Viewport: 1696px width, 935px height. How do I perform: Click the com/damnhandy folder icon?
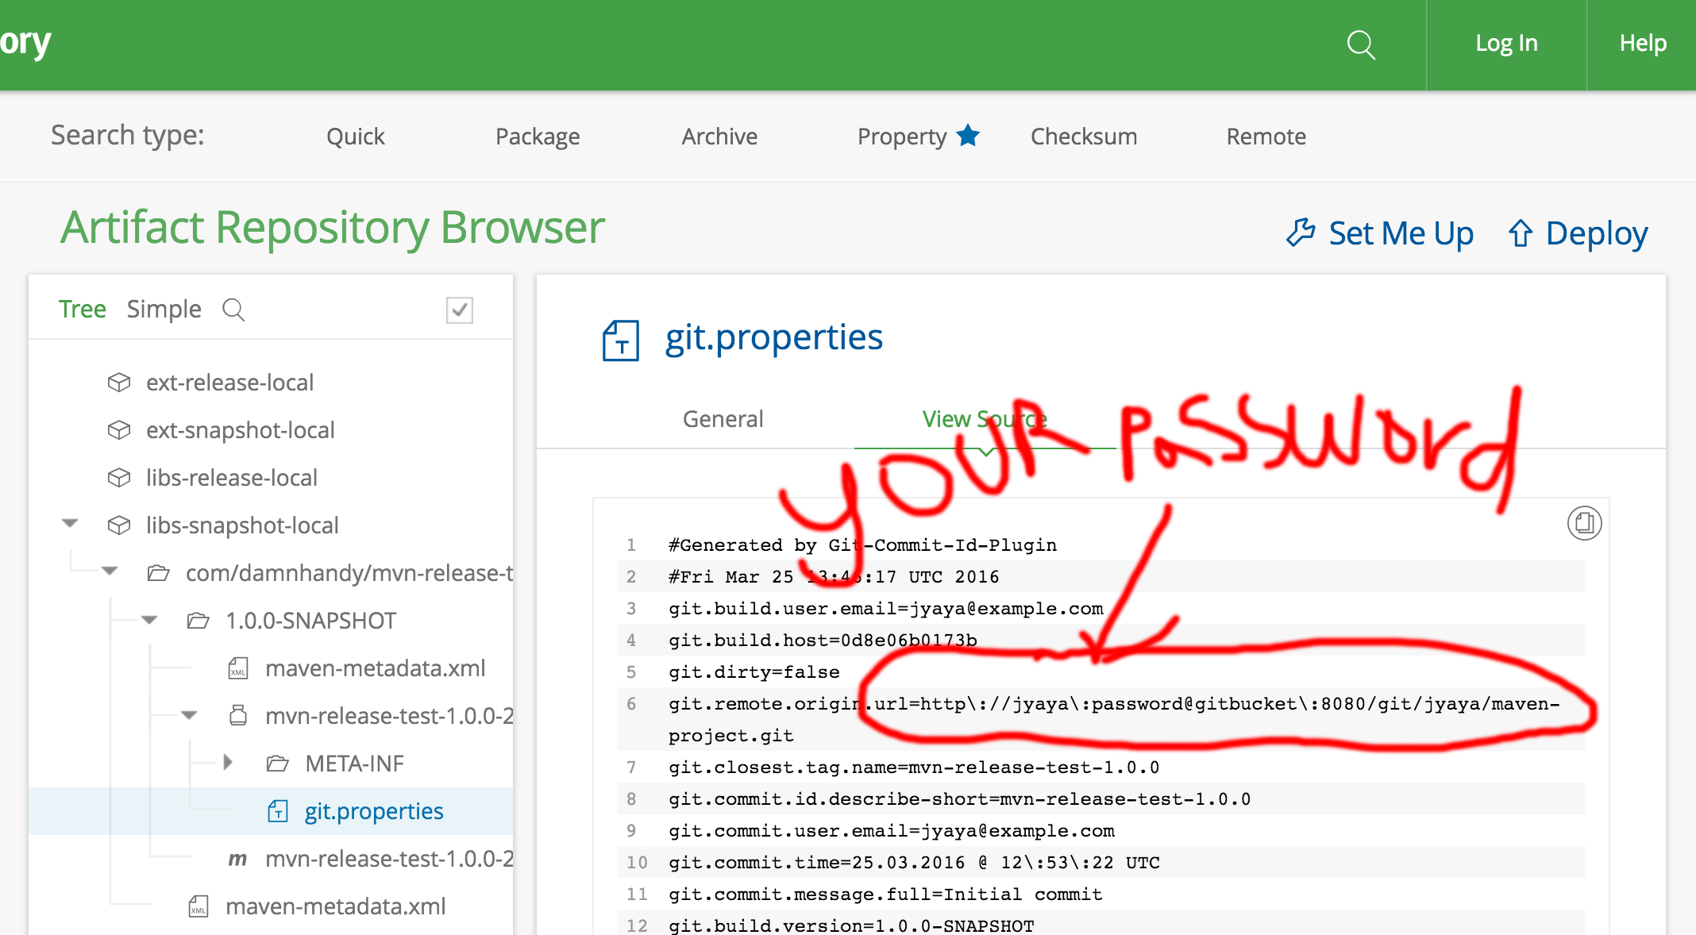point(159,573)
